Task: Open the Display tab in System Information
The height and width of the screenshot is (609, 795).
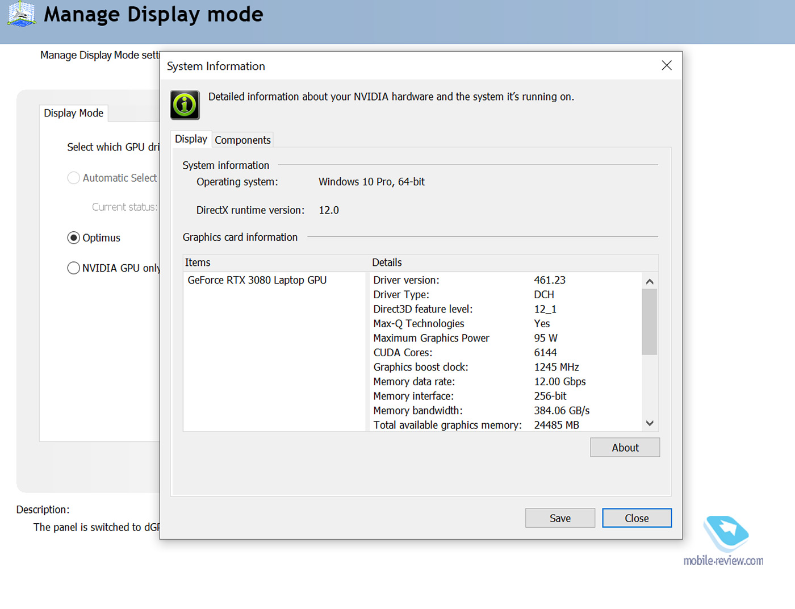Action: tap(191, 139)
